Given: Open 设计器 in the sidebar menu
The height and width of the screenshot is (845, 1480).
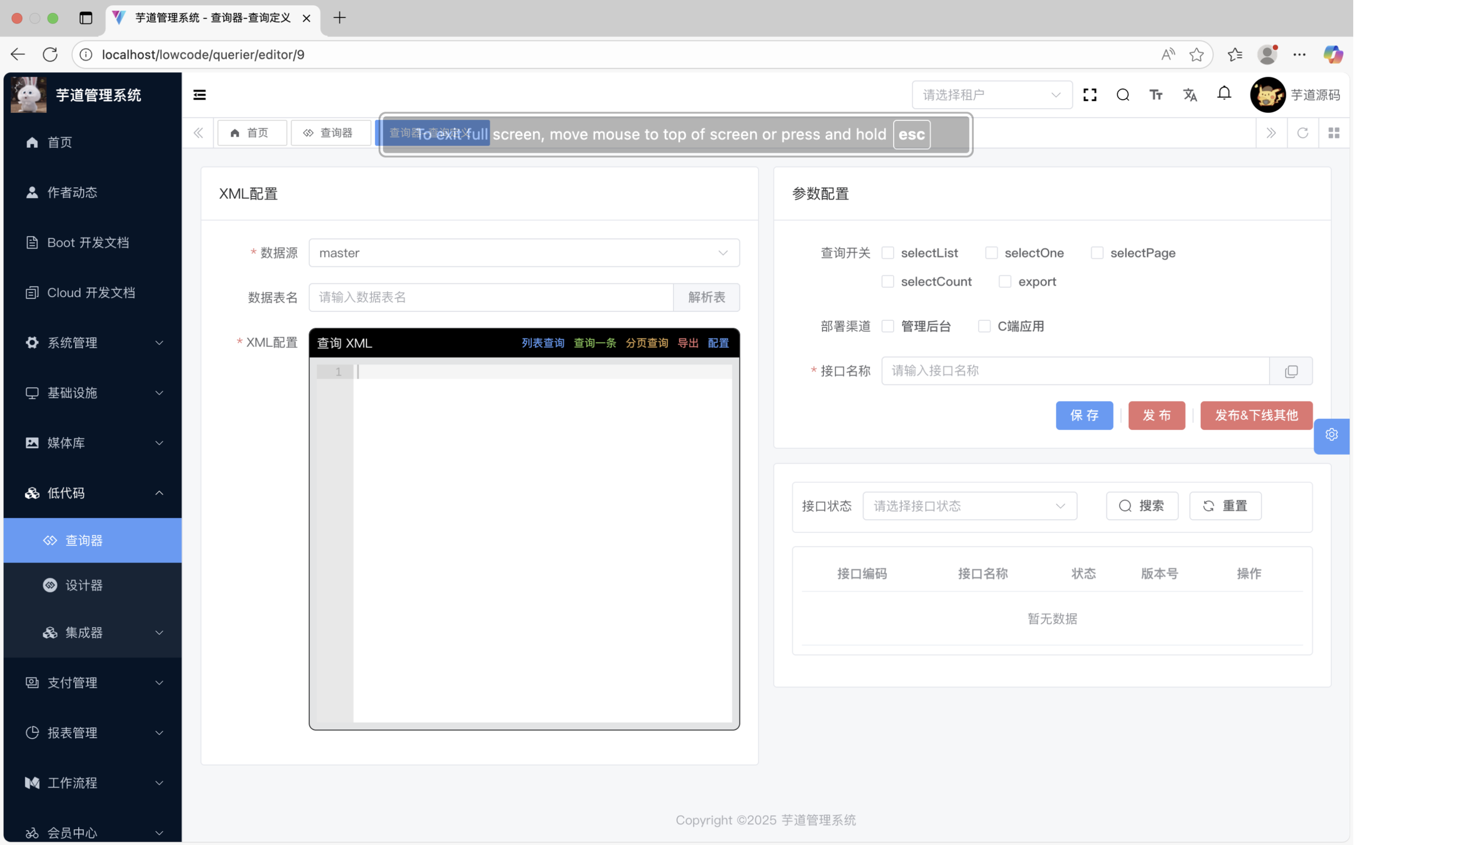Looking at the screenshot, I should 84,585.
